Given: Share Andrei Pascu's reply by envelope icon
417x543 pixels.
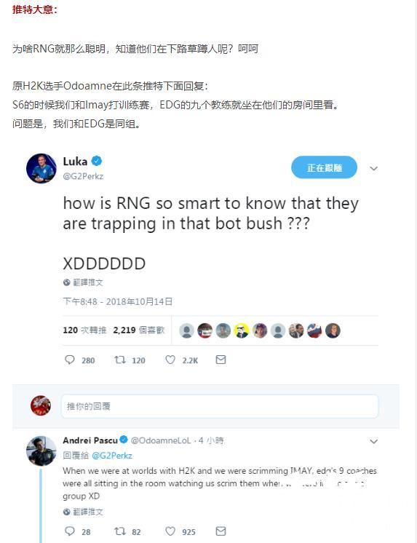Looking at the screenshot, I should pos(221,531).
